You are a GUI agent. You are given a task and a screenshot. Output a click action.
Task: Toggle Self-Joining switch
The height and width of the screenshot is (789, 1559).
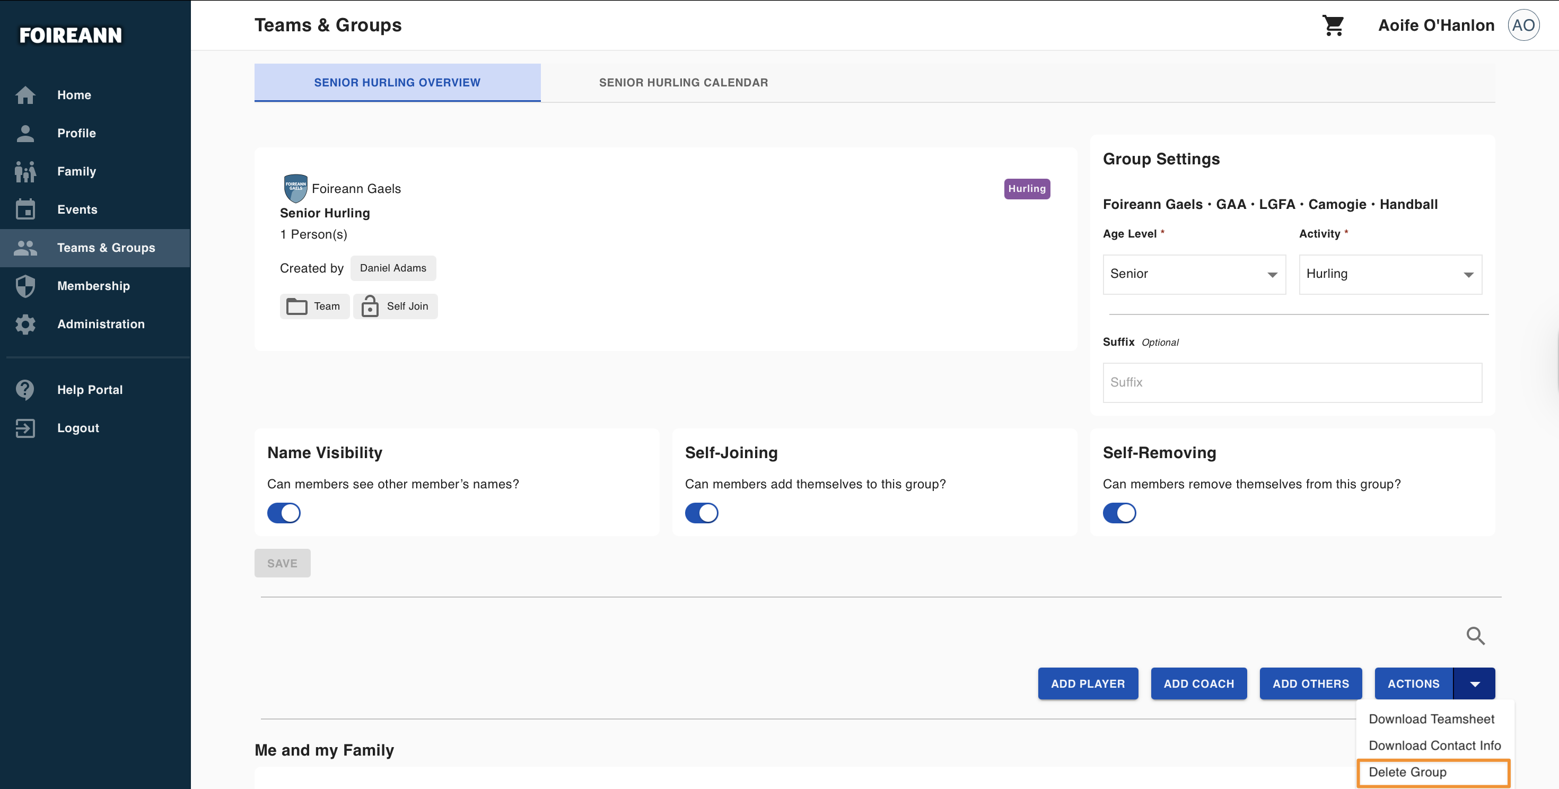[702, 513]
